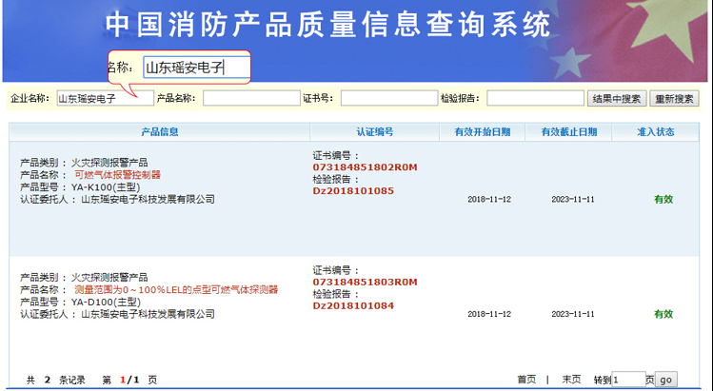
Task: Select the model text YA-D100(主型)
Action: tap(106, 302)
